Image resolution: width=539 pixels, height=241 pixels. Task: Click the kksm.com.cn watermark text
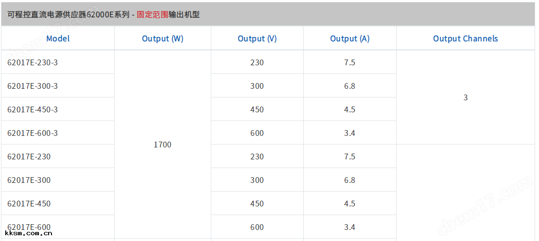[28, 234]
